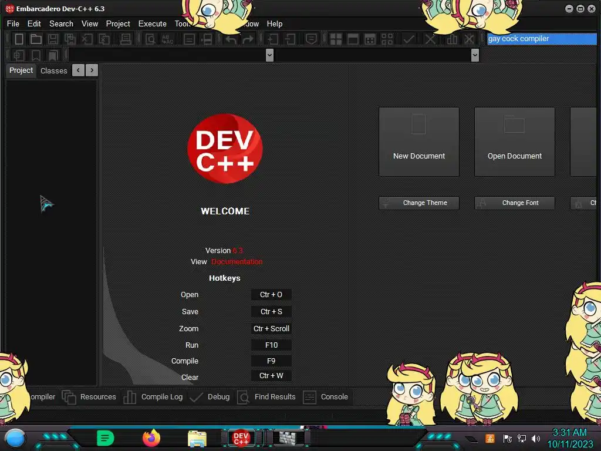Click the Dev-C++ welcome logo

pyautogui.click(x=225, y=149)
